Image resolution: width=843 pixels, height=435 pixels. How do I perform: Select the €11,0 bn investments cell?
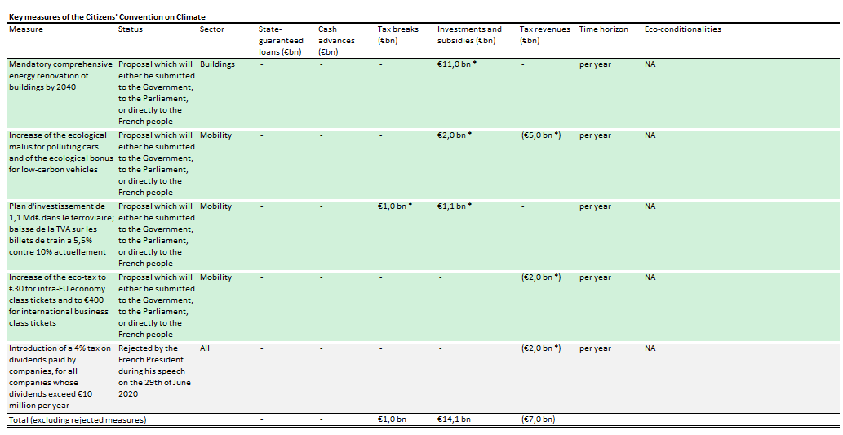[x=455, y=64]
